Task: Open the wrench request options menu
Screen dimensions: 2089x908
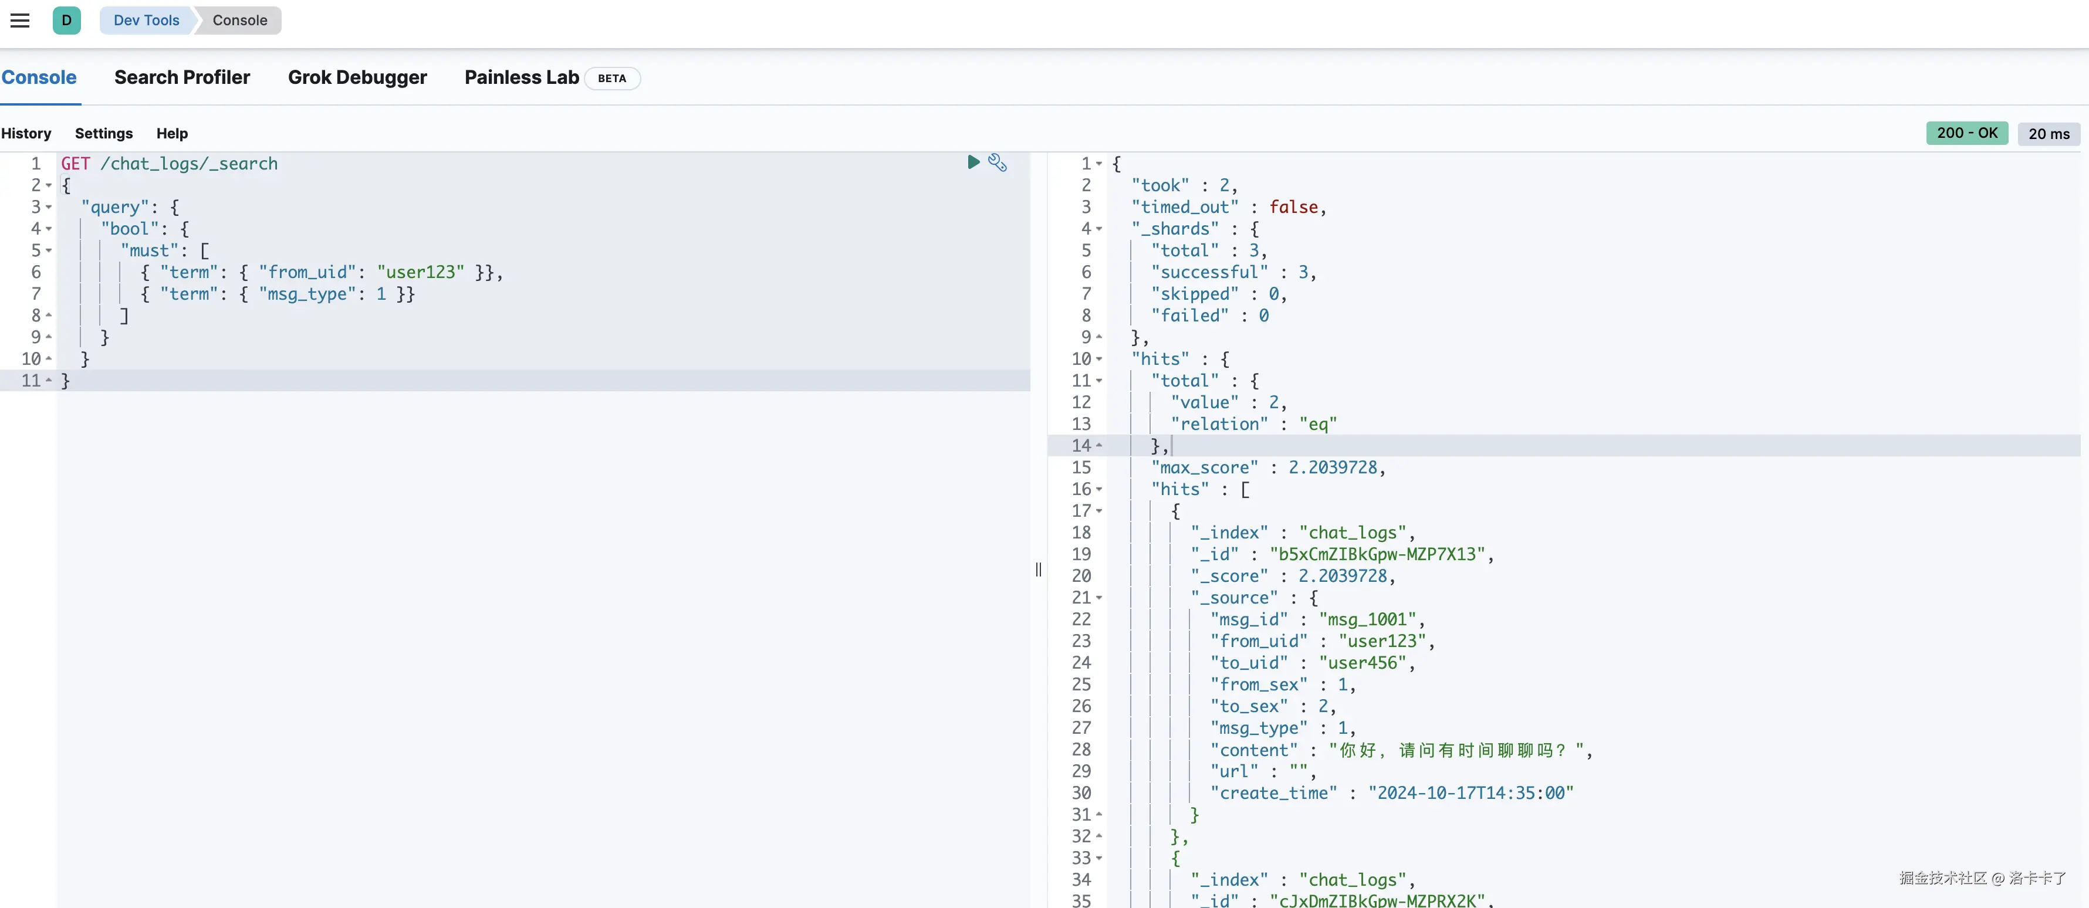Action: 998,162
